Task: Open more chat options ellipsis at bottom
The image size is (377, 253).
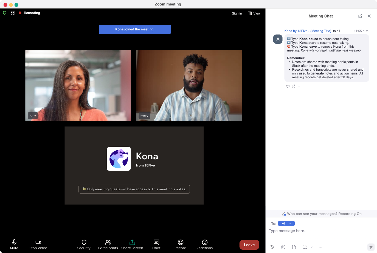Action: pyautogui.click(x=320, y=247)
